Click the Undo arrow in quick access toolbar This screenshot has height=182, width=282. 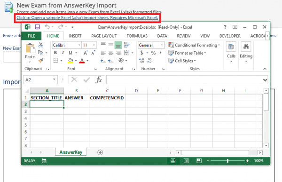47,27
